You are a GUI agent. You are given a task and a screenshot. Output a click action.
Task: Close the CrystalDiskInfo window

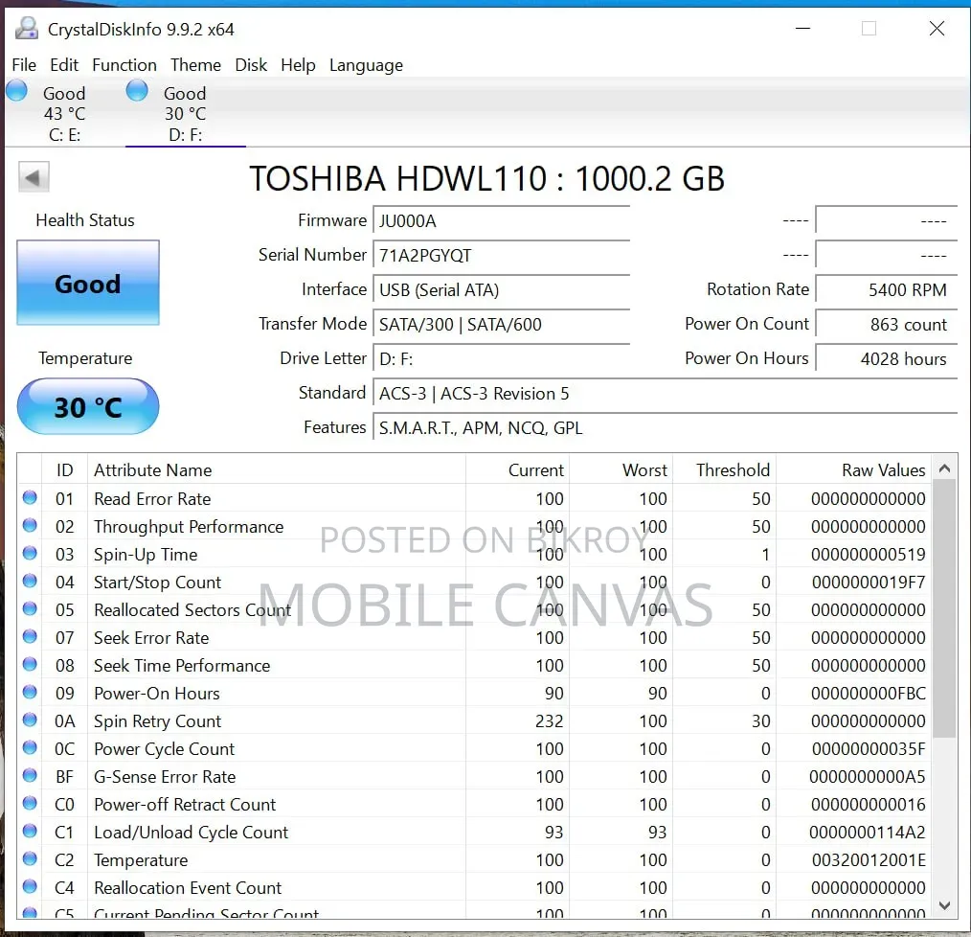click(x=937, y=29)
